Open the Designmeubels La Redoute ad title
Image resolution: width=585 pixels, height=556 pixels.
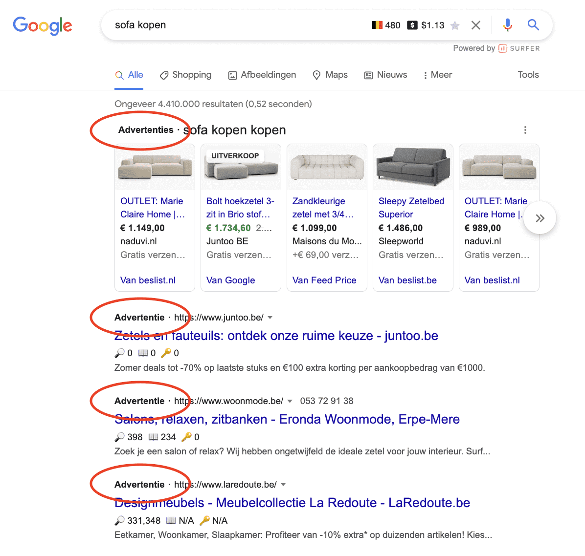(292, 503)
